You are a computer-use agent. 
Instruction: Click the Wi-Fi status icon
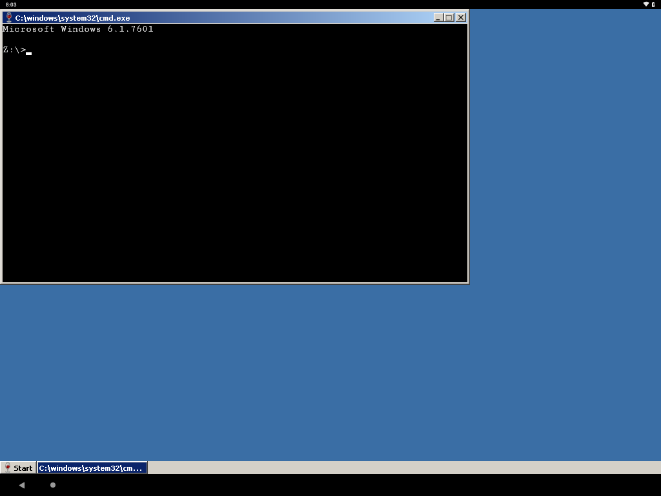click(x=646, y=5)
